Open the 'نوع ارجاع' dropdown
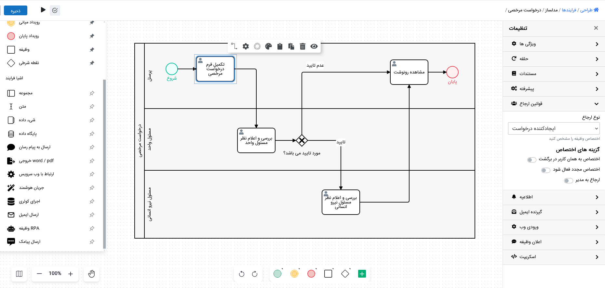 click(554, 128)
